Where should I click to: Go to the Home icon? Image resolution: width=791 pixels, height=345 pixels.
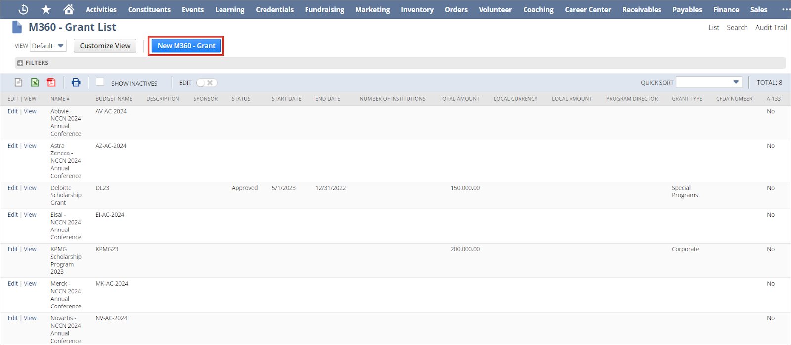tap(69, 9)
